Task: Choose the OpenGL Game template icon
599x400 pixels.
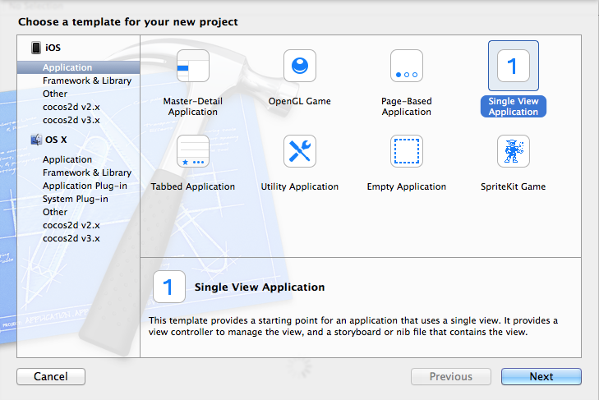Action: click(300, 66)
